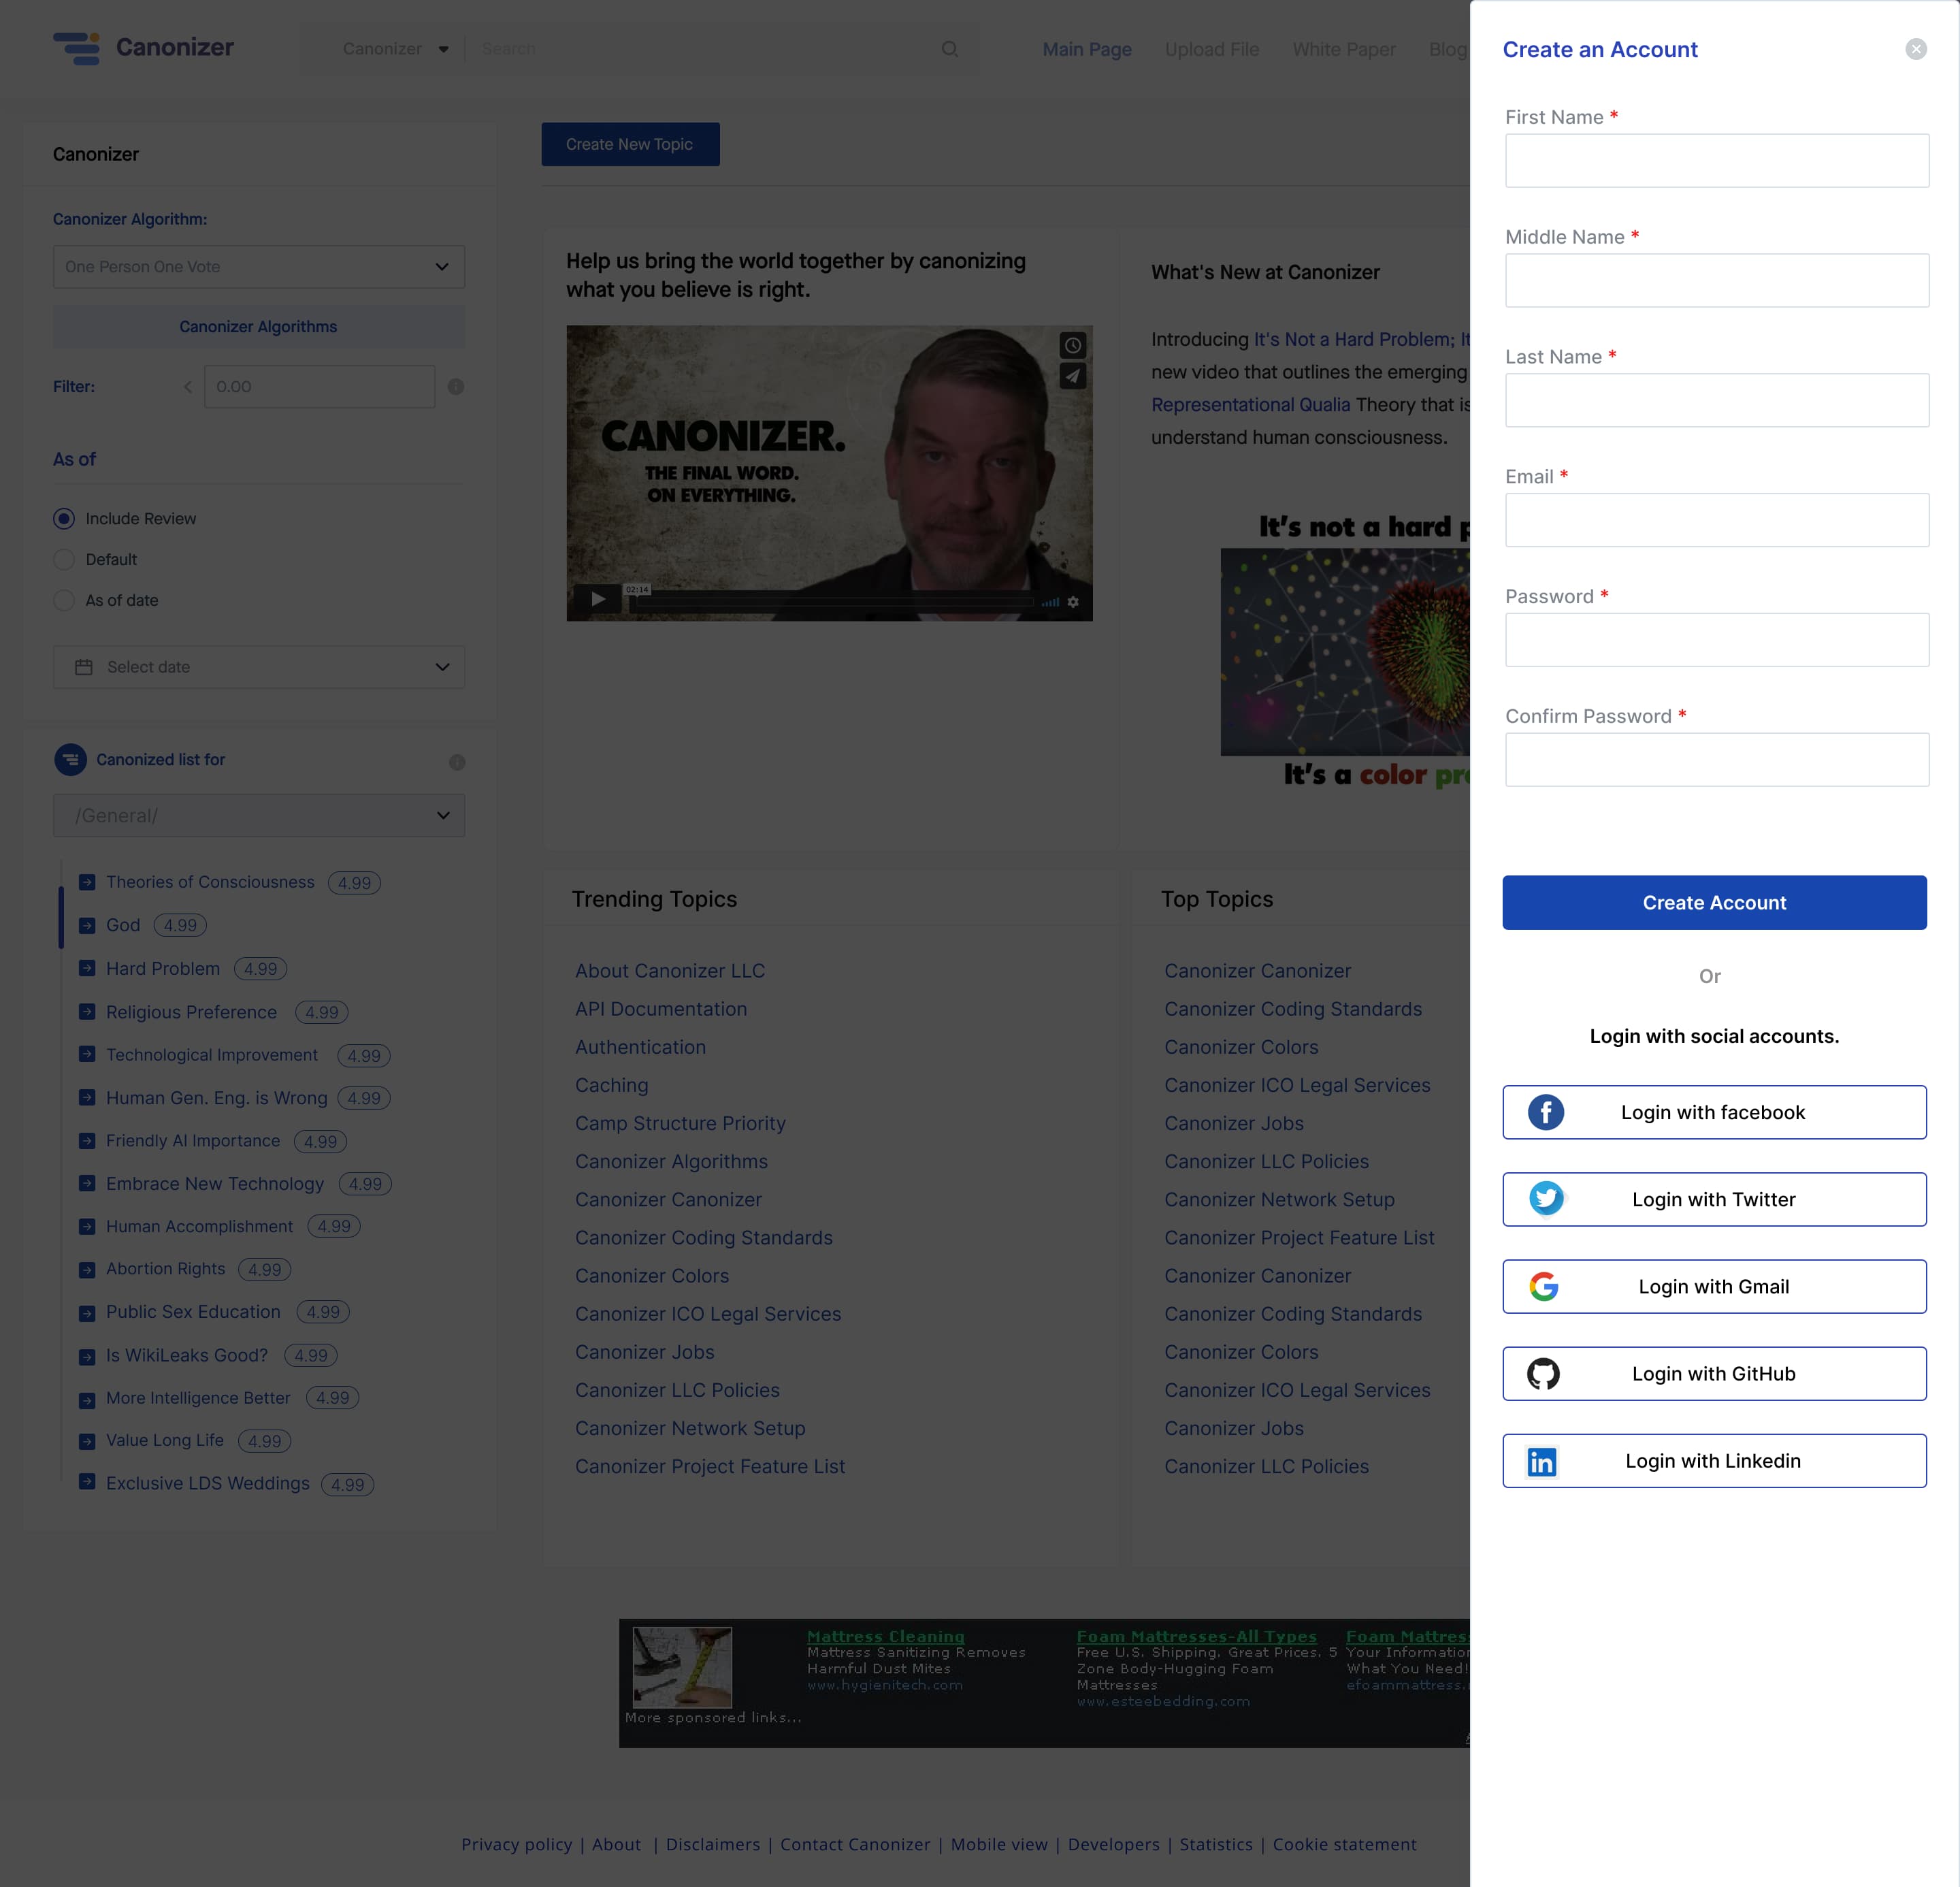Select the Include Review radio button
The width and height of the screenshot is (1960, 1887).
point(64,518)
